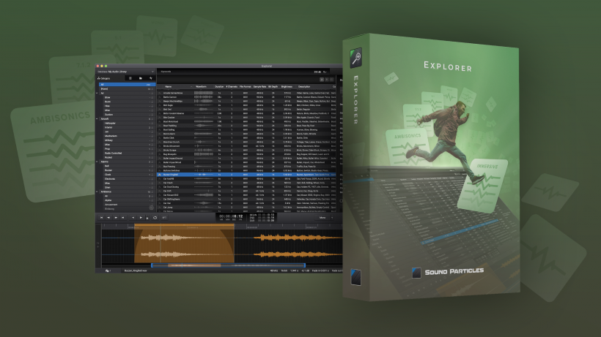Click the Buzzer_RingBell.wav filename in status bar
601x337 pixels.
tap(136, 270)
